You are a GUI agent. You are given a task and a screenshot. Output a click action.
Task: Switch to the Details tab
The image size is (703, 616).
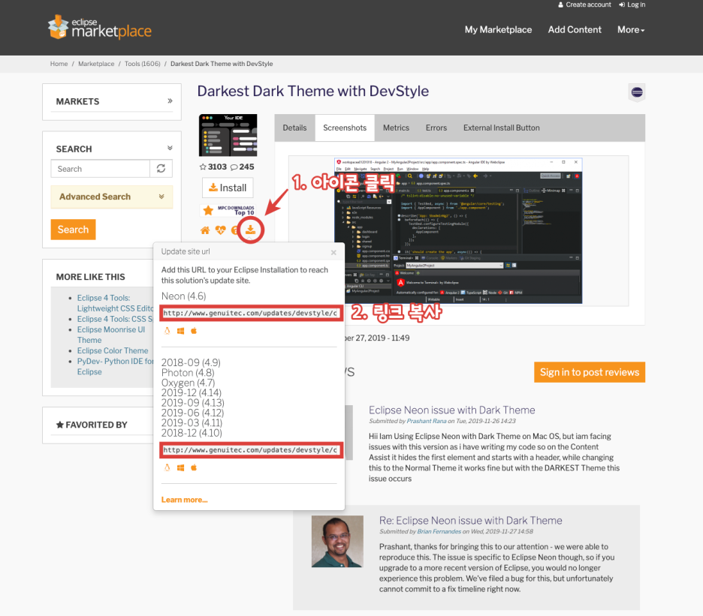(x=294, y=128)
